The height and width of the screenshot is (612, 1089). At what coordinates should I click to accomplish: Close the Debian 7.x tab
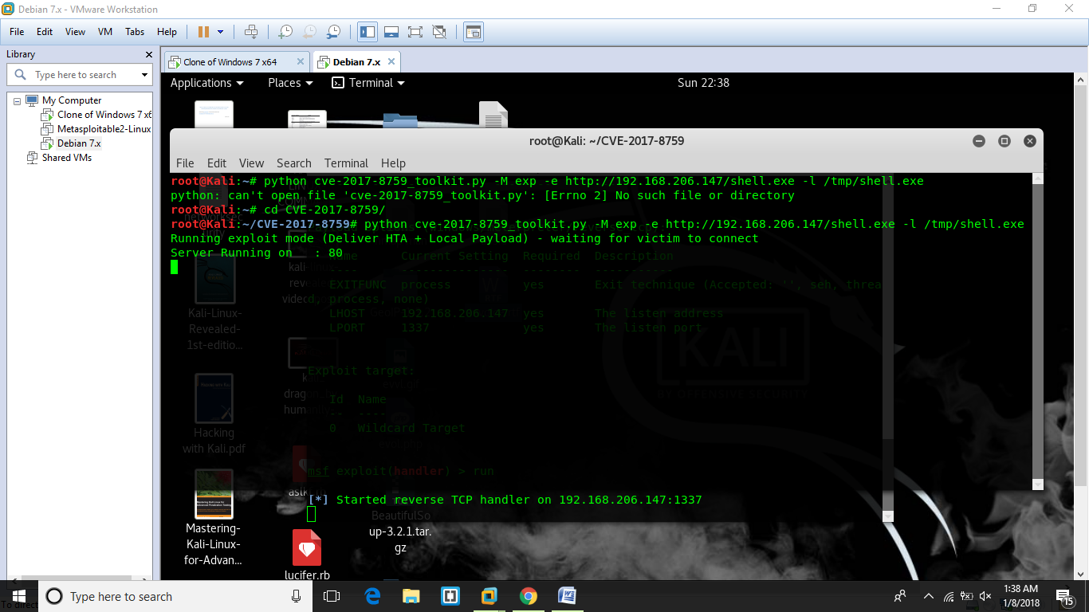(391, 61)
